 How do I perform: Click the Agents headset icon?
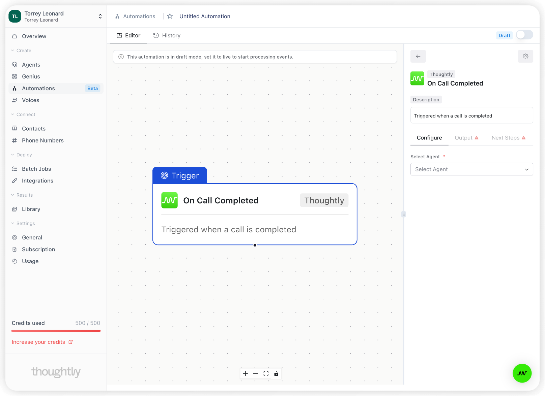tap(15, 65)
